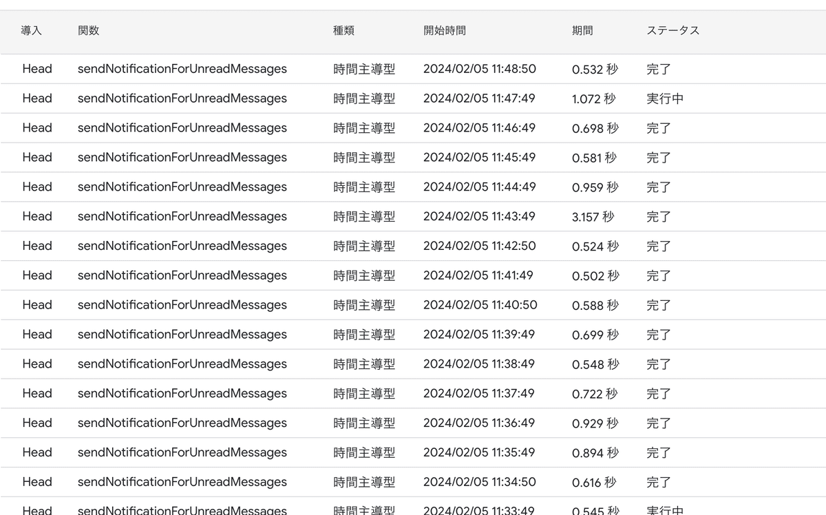
Task: Click 完了 status of 0.502 秒 run
Action: point(659,275)
